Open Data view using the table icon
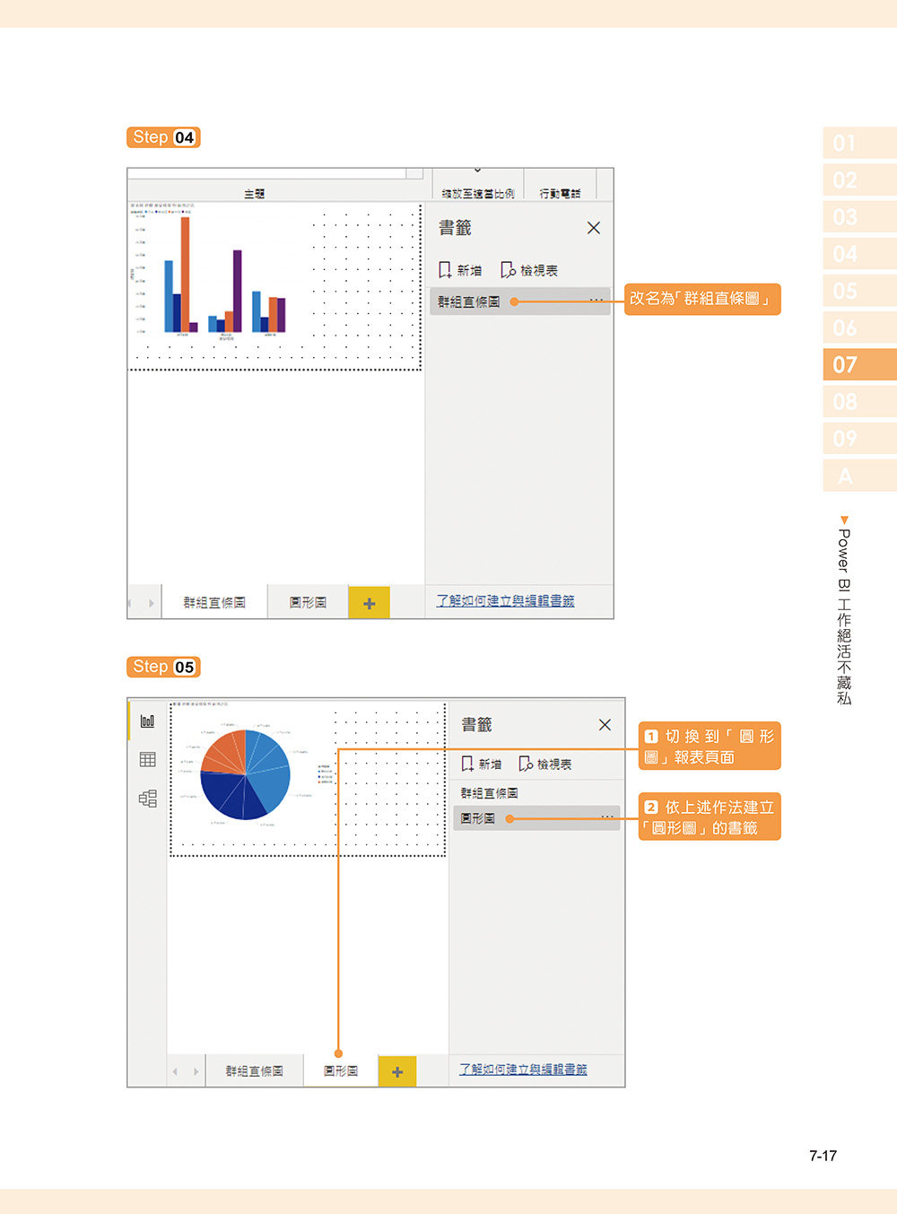The height and width of the screenshot is (1214, 897). tap(147, 758)
